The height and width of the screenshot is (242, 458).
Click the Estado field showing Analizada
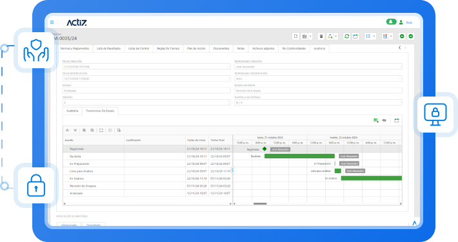click(146, 91)
